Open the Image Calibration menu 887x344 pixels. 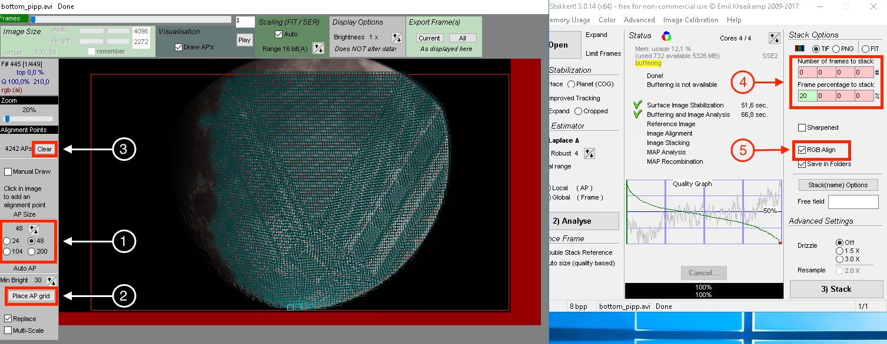[x=690, y=20]
